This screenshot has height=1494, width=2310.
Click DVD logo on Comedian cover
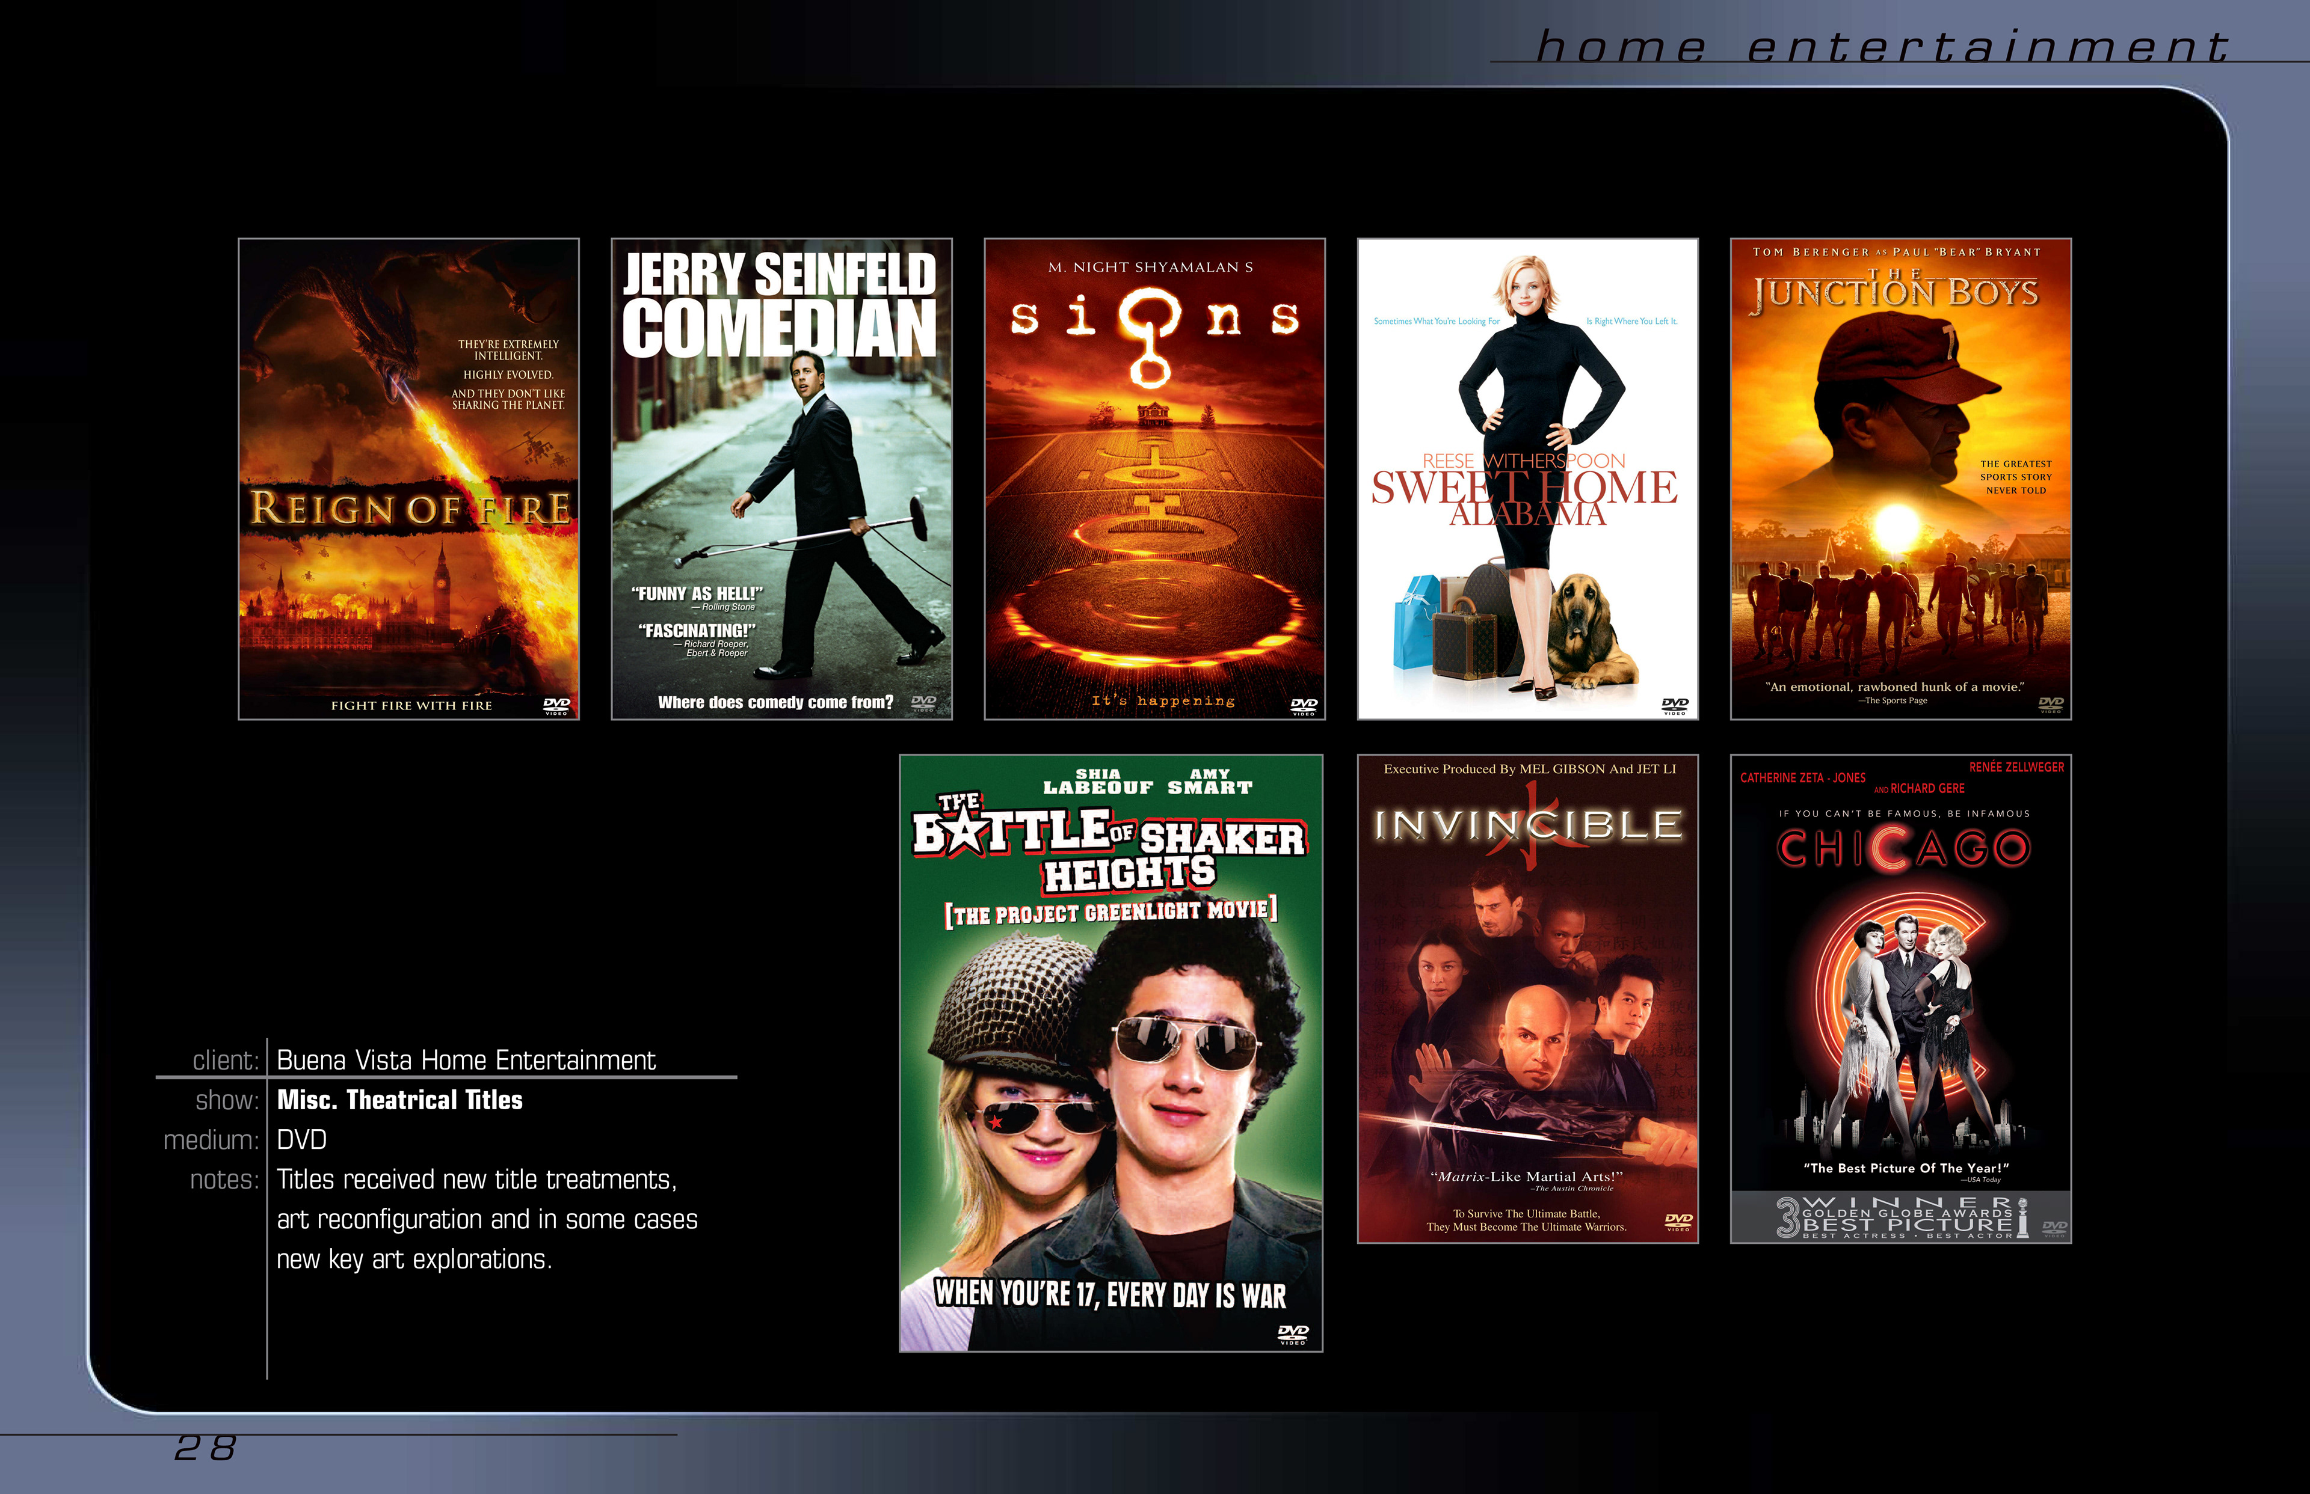click(x=923, y=702)
